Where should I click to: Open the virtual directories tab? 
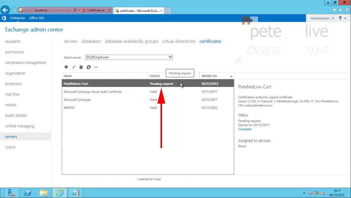tap(179, 41)
